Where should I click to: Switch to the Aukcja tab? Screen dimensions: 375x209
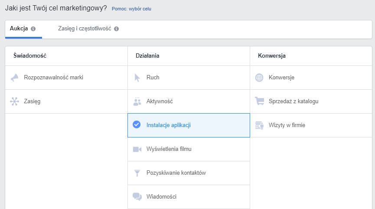point(19,29)
